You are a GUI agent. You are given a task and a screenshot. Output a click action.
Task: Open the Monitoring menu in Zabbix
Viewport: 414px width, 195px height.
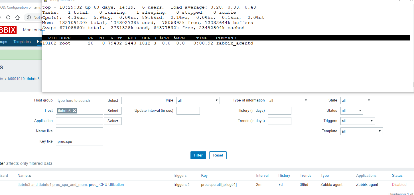[x=33, y=30]
